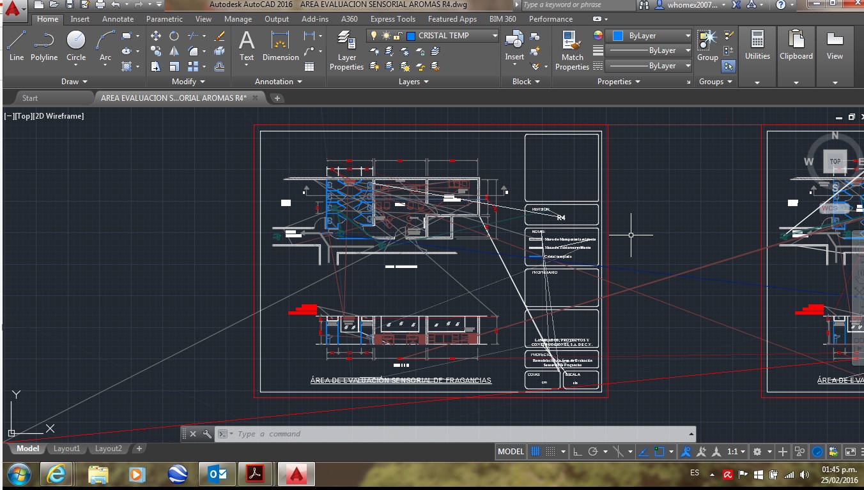This screenshot has height=490, width=864.
Task: Activate the Move tool in Modify panel
Action: point(156,36)
